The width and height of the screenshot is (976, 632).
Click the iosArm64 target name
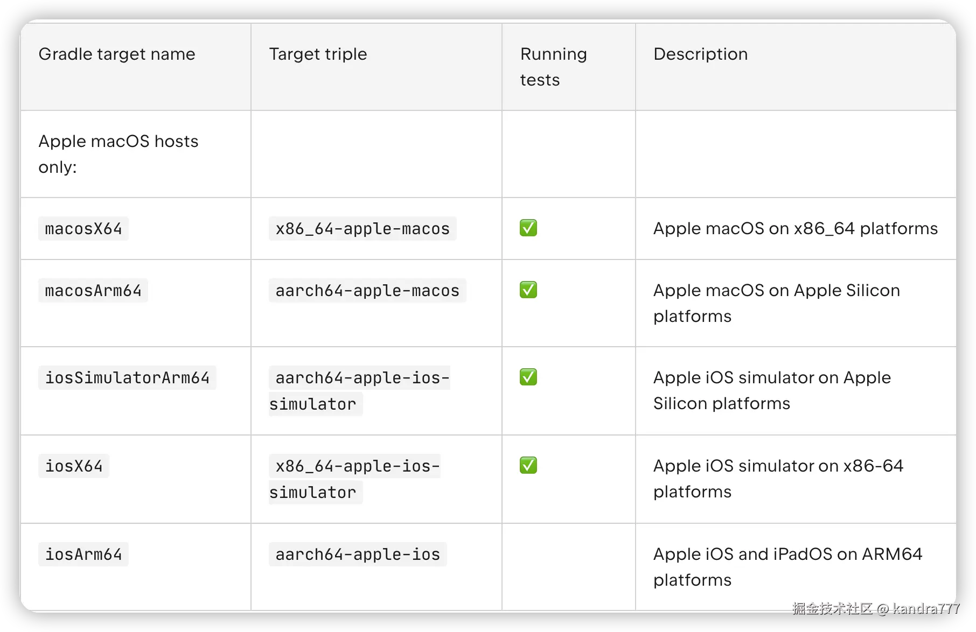click(x=83, y=554)
